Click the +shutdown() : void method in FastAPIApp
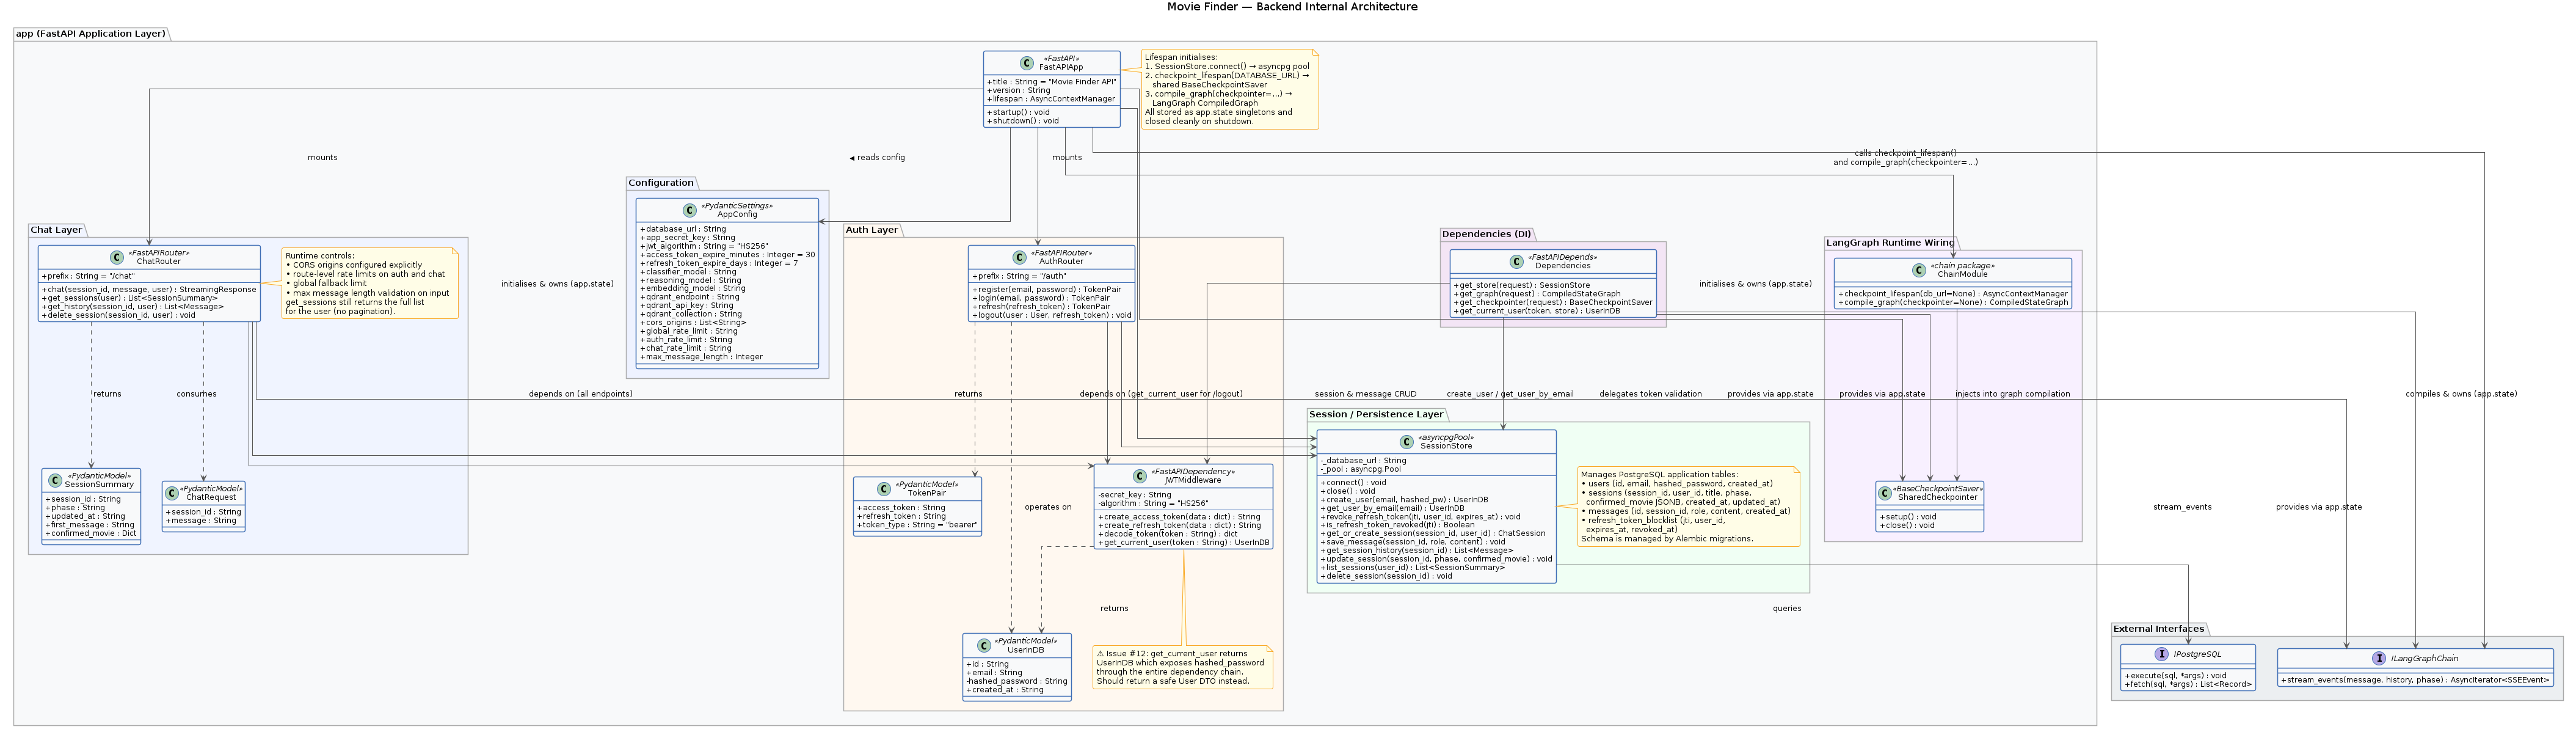Image resolution: width=2576 pixels, height=732 pixels. tap(1022, 121)
